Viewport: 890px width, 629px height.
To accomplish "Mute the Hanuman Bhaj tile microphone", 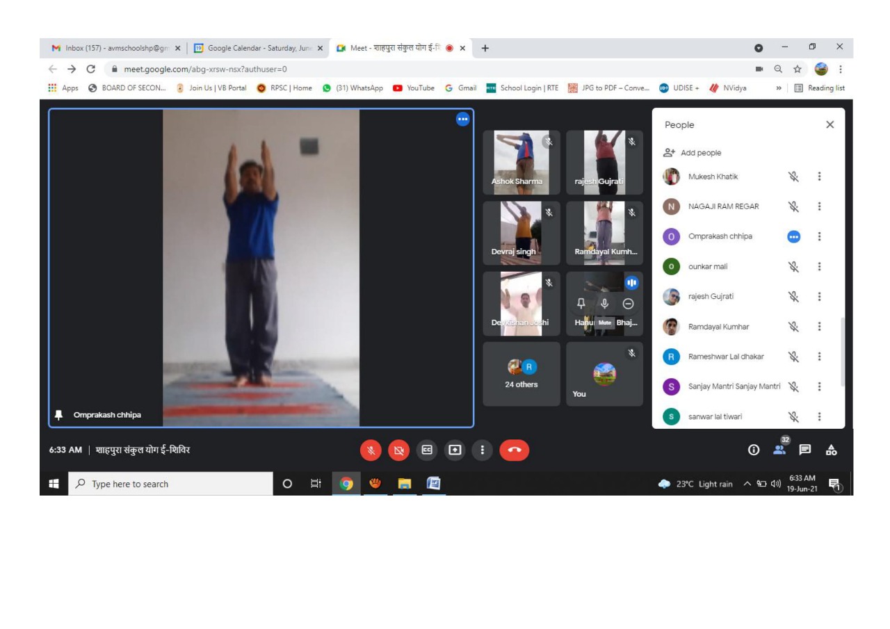I will (605, 304).
